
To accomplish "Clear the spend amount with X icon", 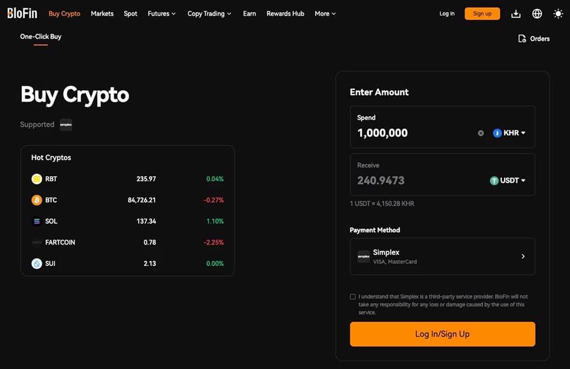I will 481,134.
